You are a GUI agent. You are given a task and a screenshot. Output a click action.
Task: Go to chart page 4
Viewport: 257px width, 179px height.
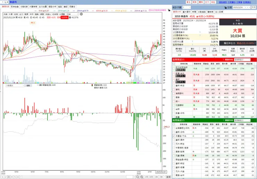[12, 177]
